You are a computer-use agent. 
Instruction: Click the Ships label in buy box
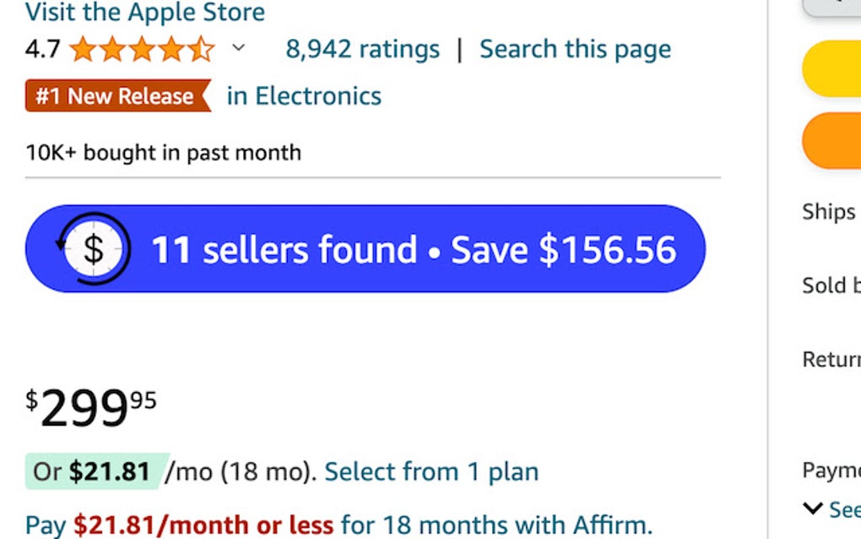point(829,211)
